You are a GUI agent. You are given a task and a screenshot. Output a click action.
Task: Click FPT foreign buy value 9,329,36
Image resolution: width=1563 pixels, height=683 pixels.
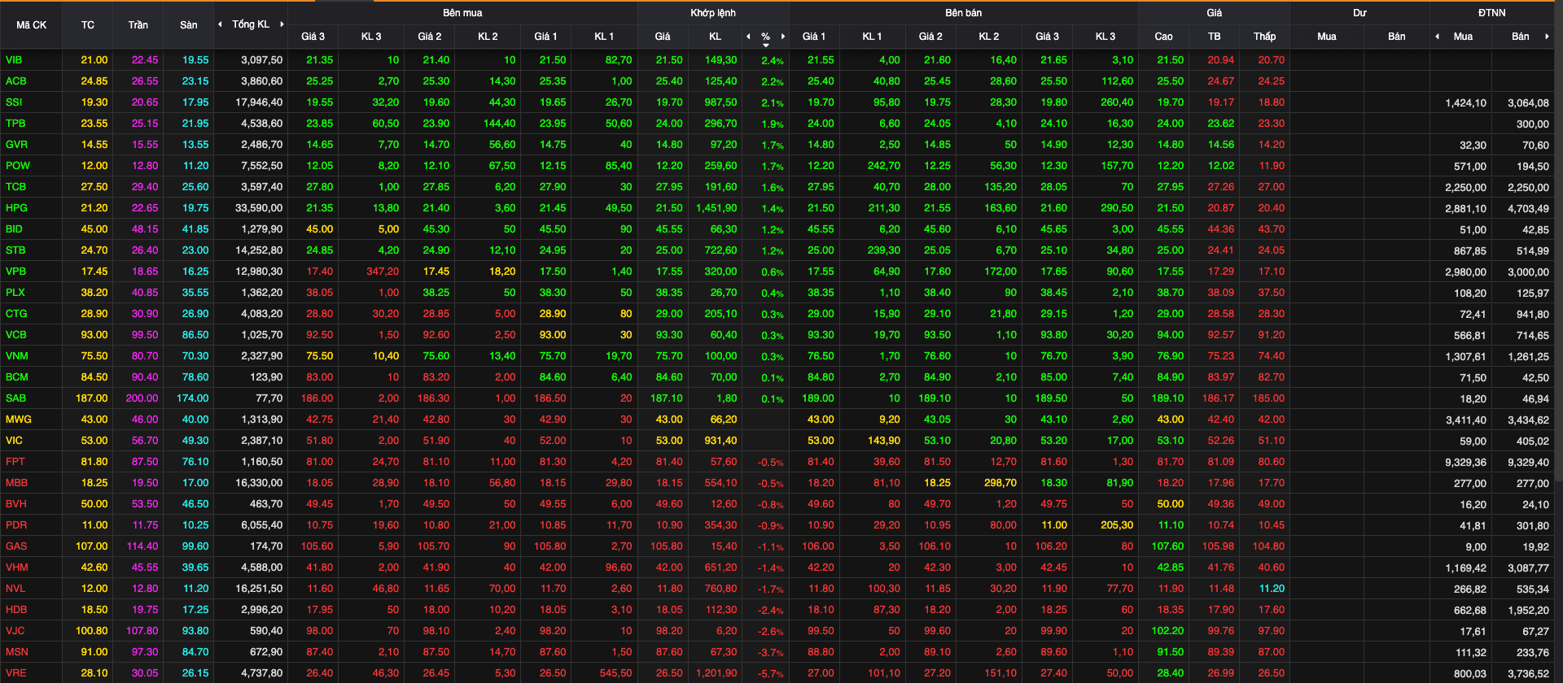[1465, 463]
